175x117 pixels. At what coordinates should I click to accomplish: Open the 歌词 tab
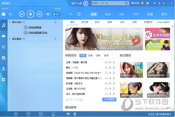tap(164, 14)
